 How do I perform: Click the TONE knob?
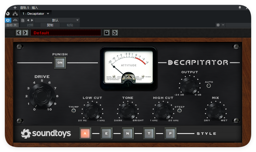tap(128, 111)
